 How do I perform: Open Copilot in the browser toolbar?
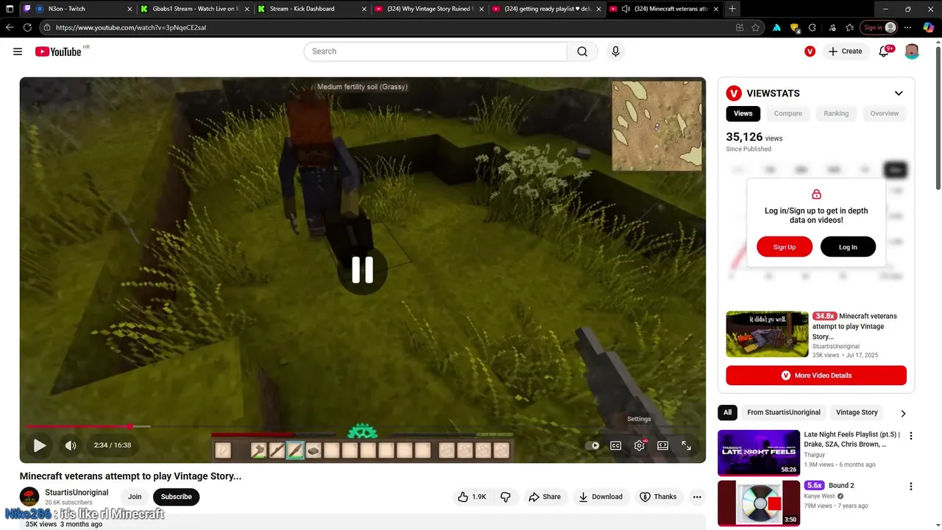coord(929,27)
